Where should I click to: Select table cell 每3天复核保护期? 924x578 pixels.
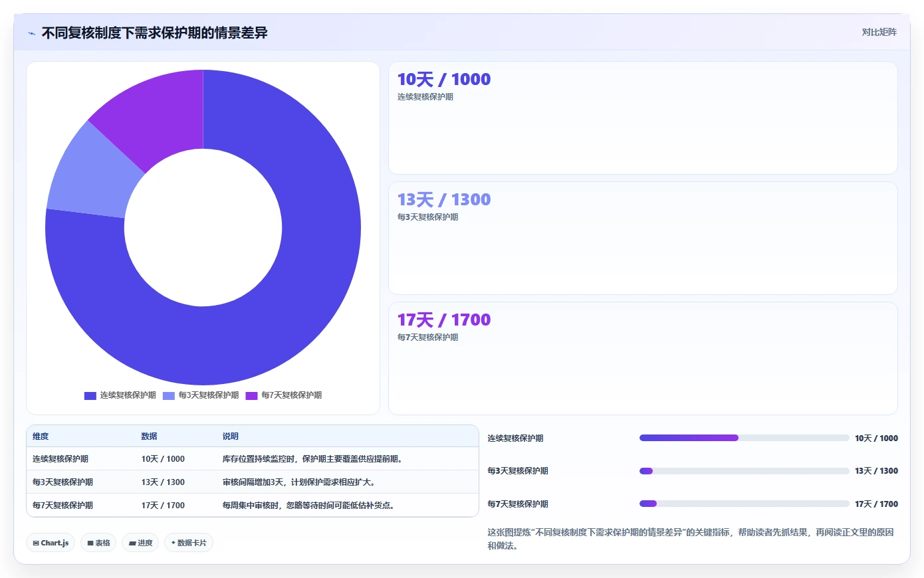(62, 482)
